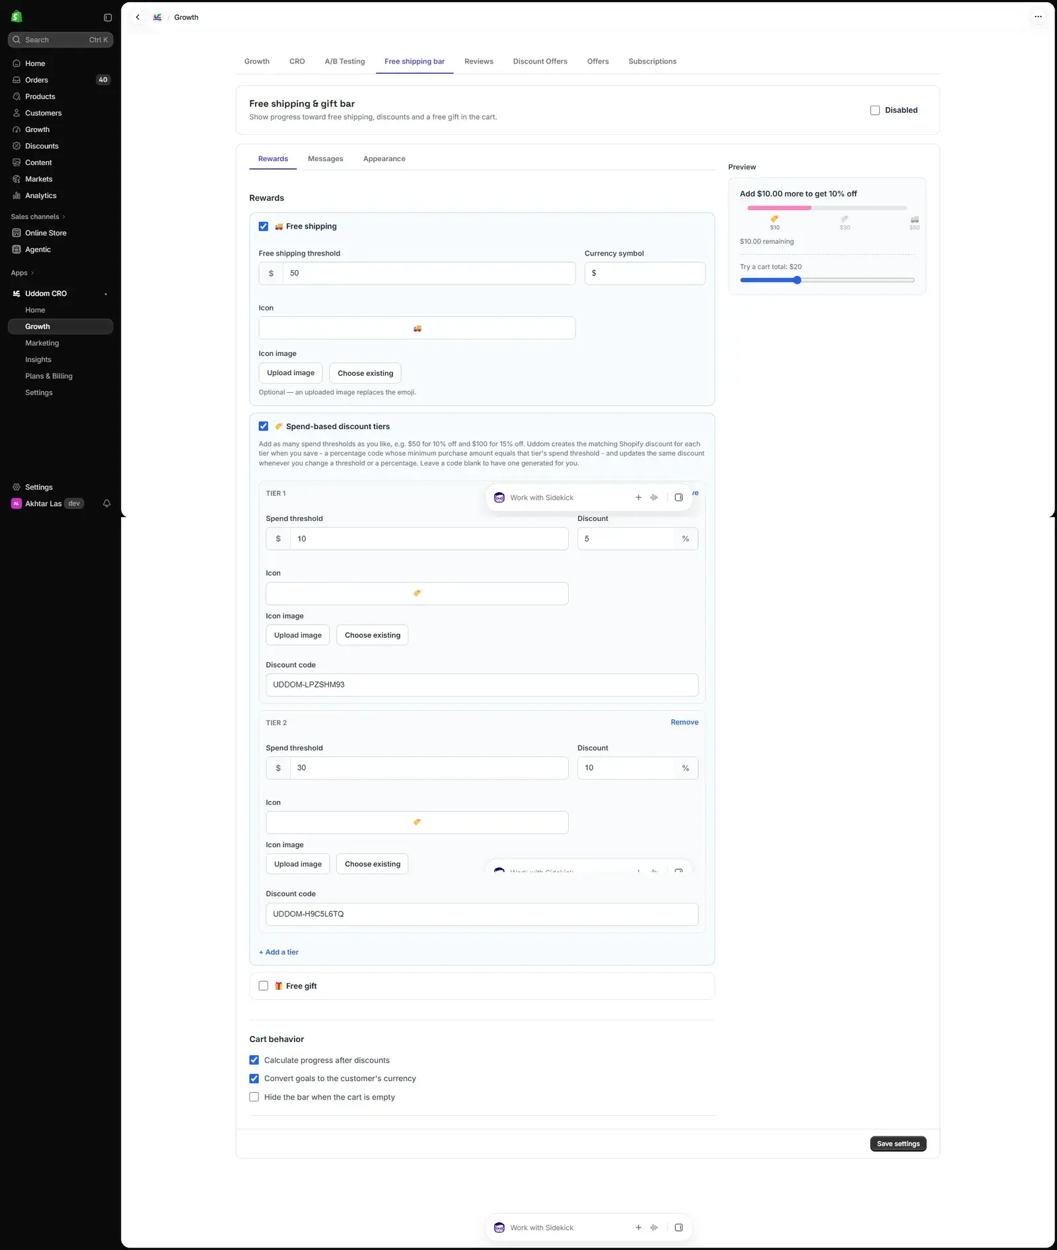Image resolution: width=1057 pixels, height=1250 pixels.
Task: Uncheck Convert goals to customer's currency
Action: (254, 1078)
